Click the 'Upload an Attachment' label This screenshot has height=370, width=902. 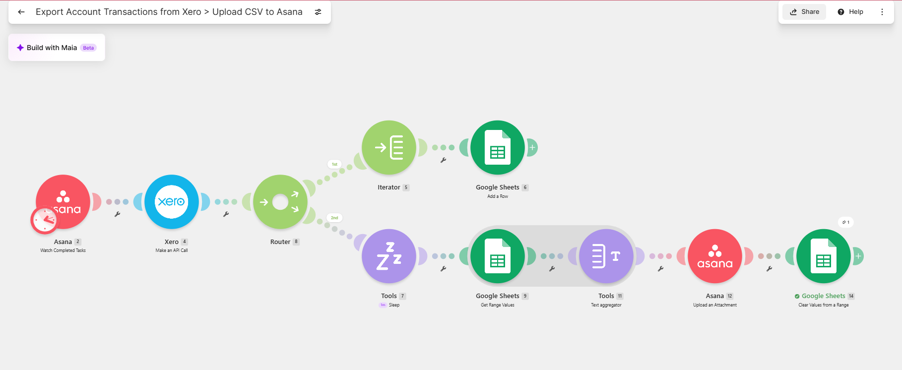point(715,305)
